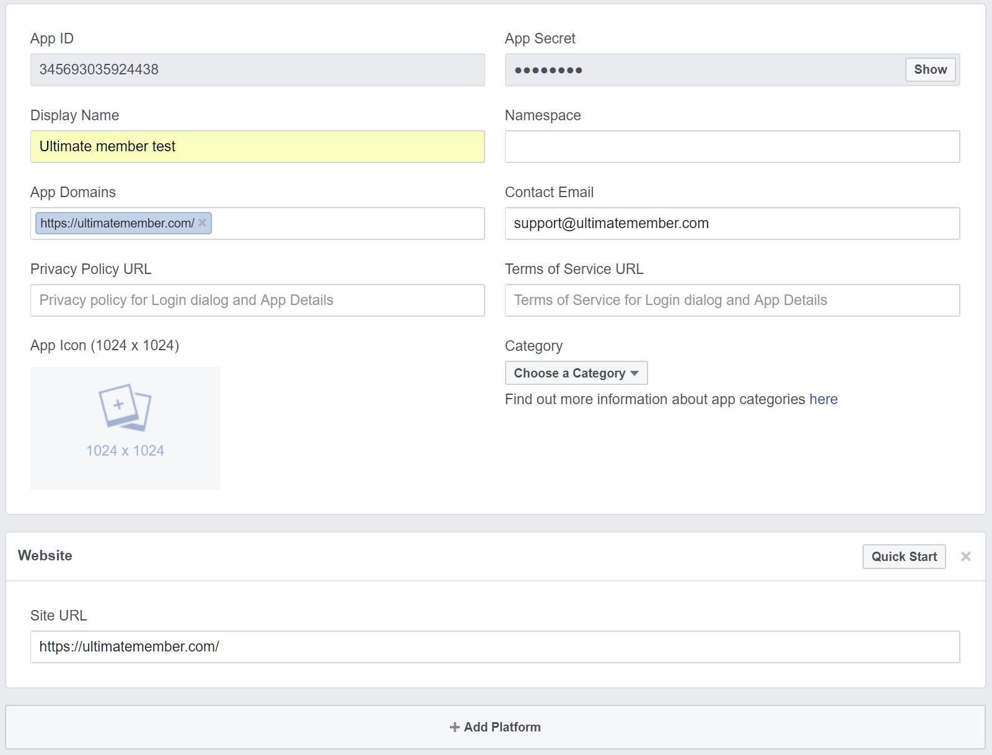Click the Add Platform option
The image size is (992, 755).
pos(495,726)
